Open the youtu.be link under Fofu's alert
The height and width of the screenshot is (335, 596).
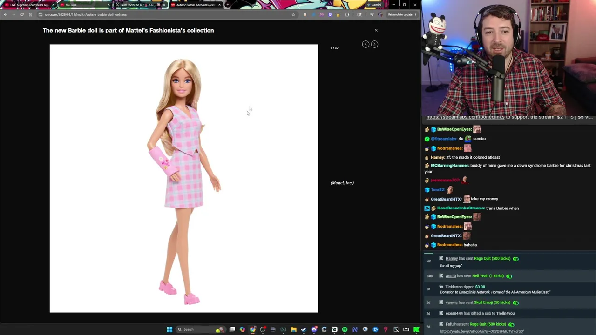tap(481, 331)
